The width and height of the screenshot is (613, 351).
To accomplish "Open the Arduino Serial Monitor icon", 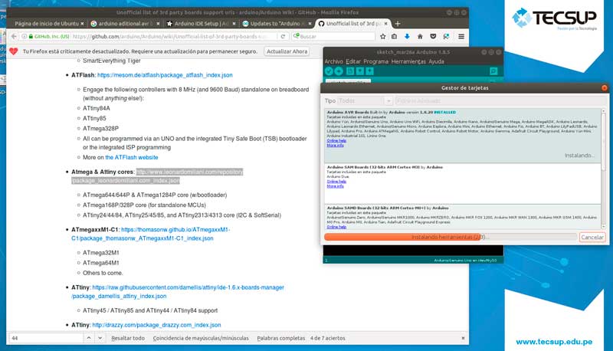I will click(493, 71).
